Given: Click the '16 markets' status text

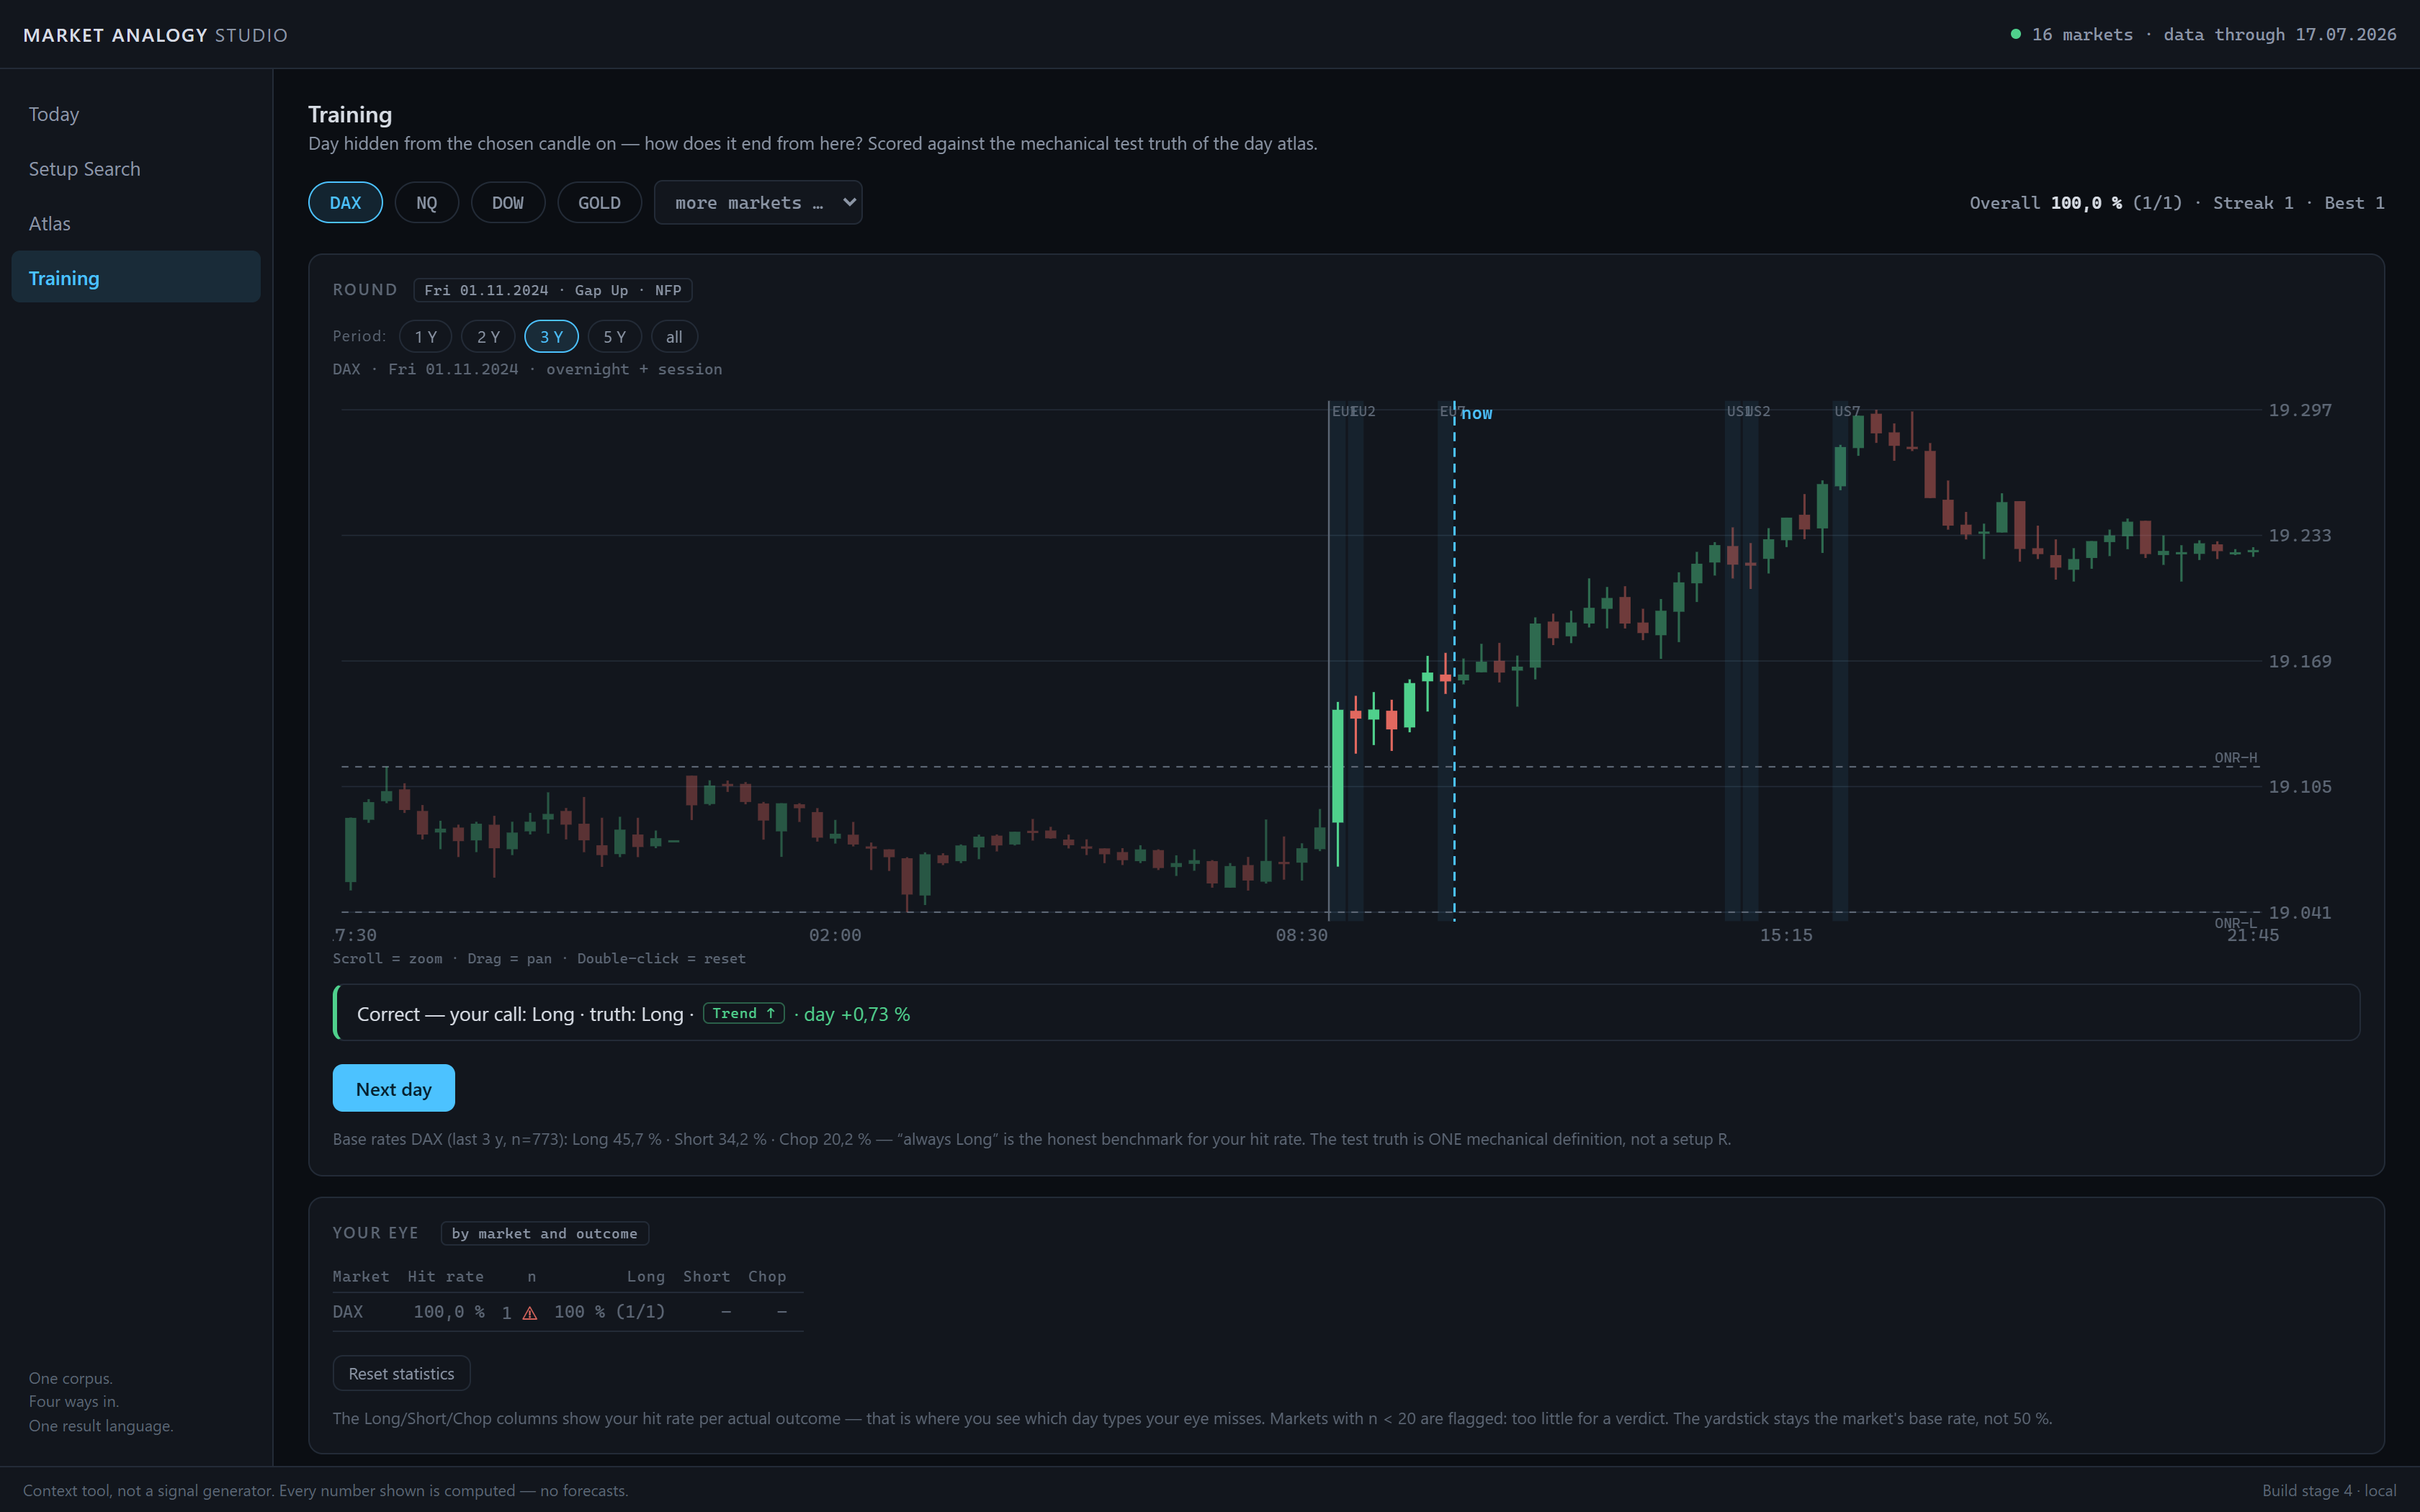Looking at the screenshot, I should click(2082, 34).
